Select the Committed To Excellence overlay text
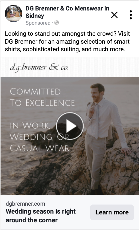This screenshot has width=139, height=230. [42, 97]
